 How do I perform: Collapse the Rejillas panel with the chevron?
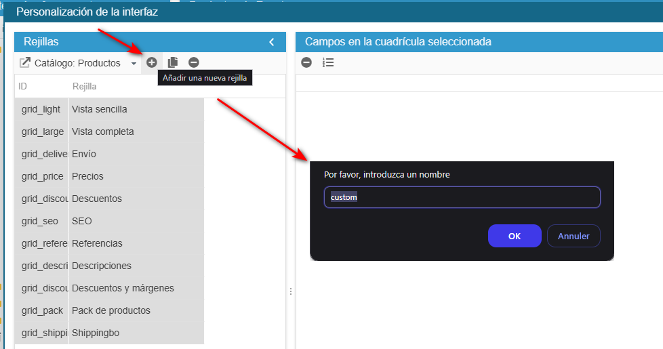pos(272,42)
